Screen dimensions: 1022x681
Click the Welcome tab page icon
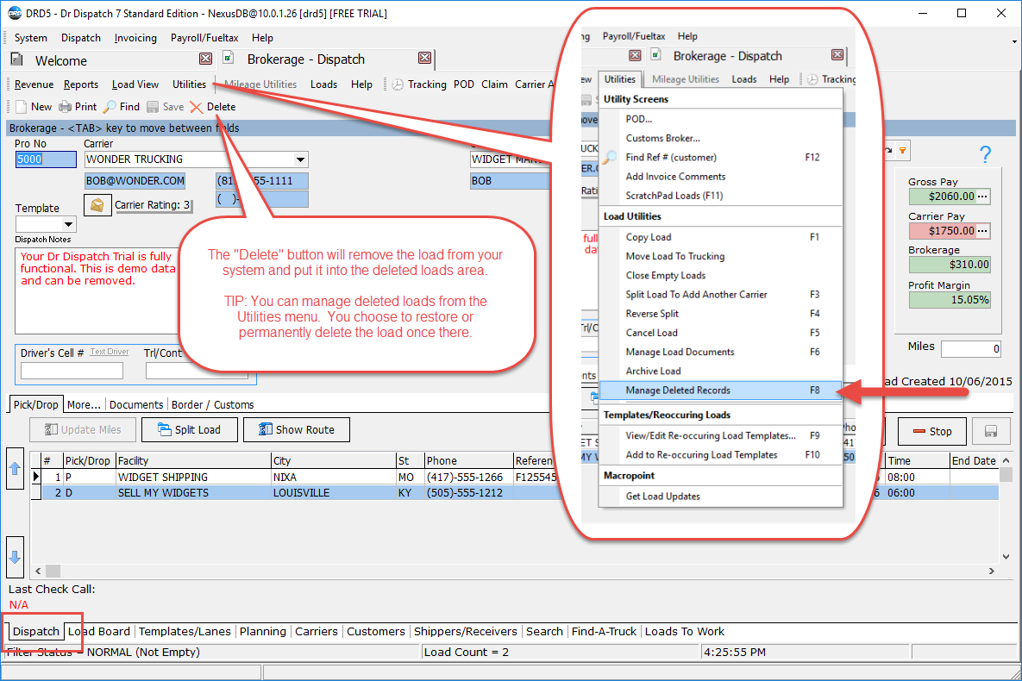tap(17, 60)
